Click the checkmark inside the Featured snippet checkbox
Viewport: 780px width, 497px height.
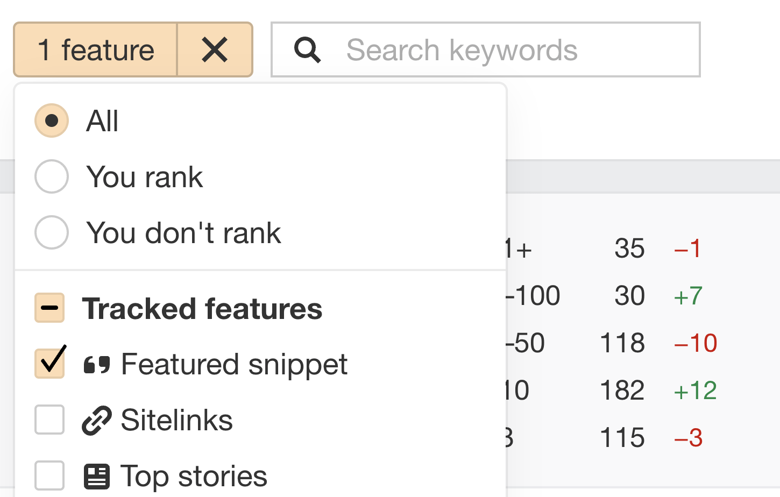pyautogui.click(x=49, y=363)
